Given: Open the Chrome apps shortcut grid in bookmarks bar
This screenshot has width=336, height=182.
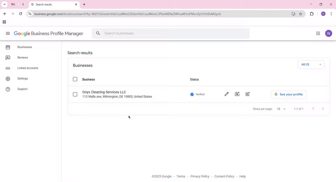Looking at the screenshot, I should (x=4, y=22).
